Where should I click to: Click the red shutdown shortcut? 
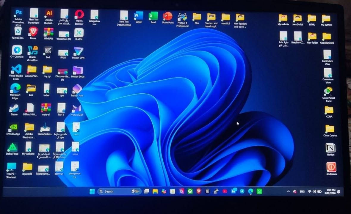[x=331, y=169]
